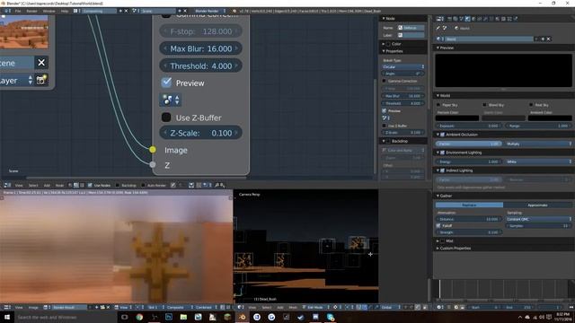
Task: Select the Approximate gather method
Action: point(537,205)
